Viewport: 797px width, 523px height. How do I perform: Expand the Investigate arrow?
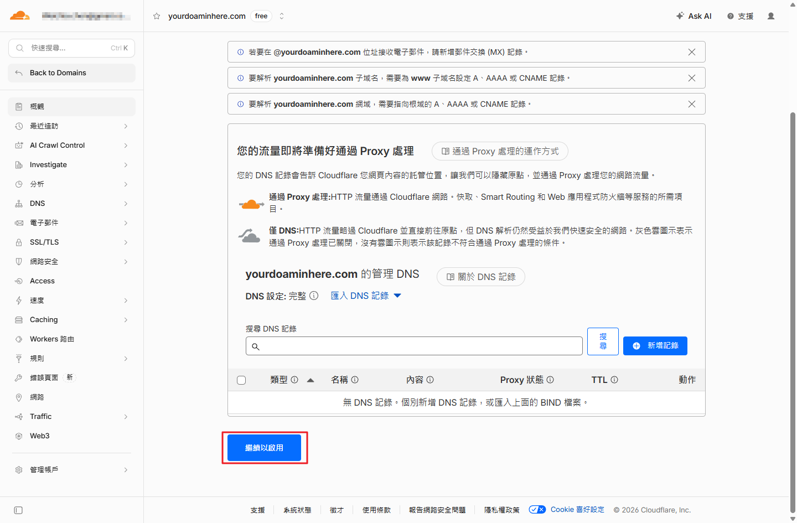126,165
